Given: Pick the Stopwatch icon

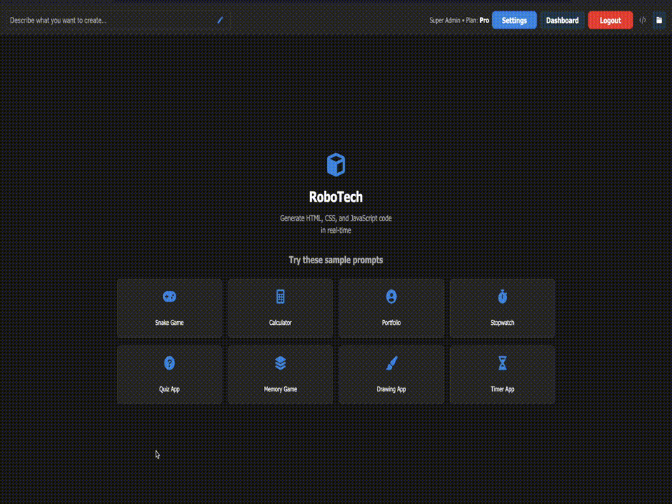Looking at the screenshot, I should click(x=502, y=297).
